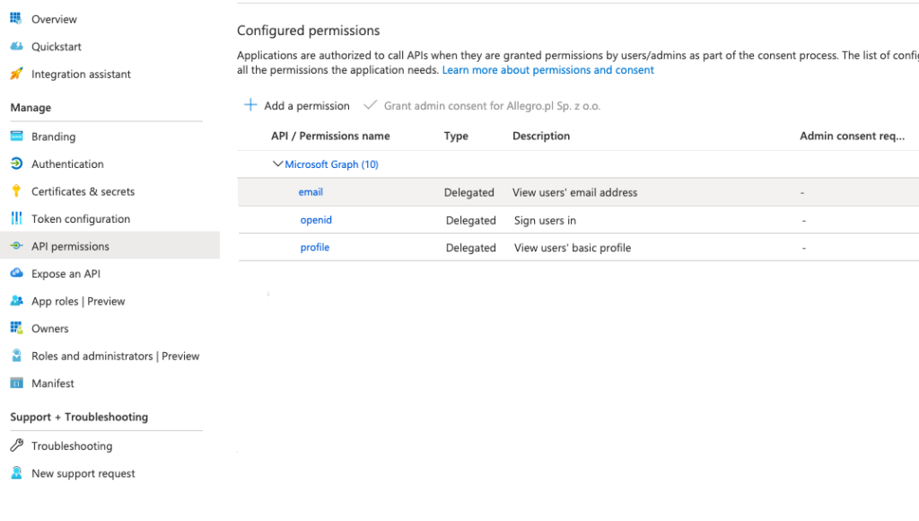
Task: Click Grant admin consent for Allegro.pl
Action: [482, 106]
